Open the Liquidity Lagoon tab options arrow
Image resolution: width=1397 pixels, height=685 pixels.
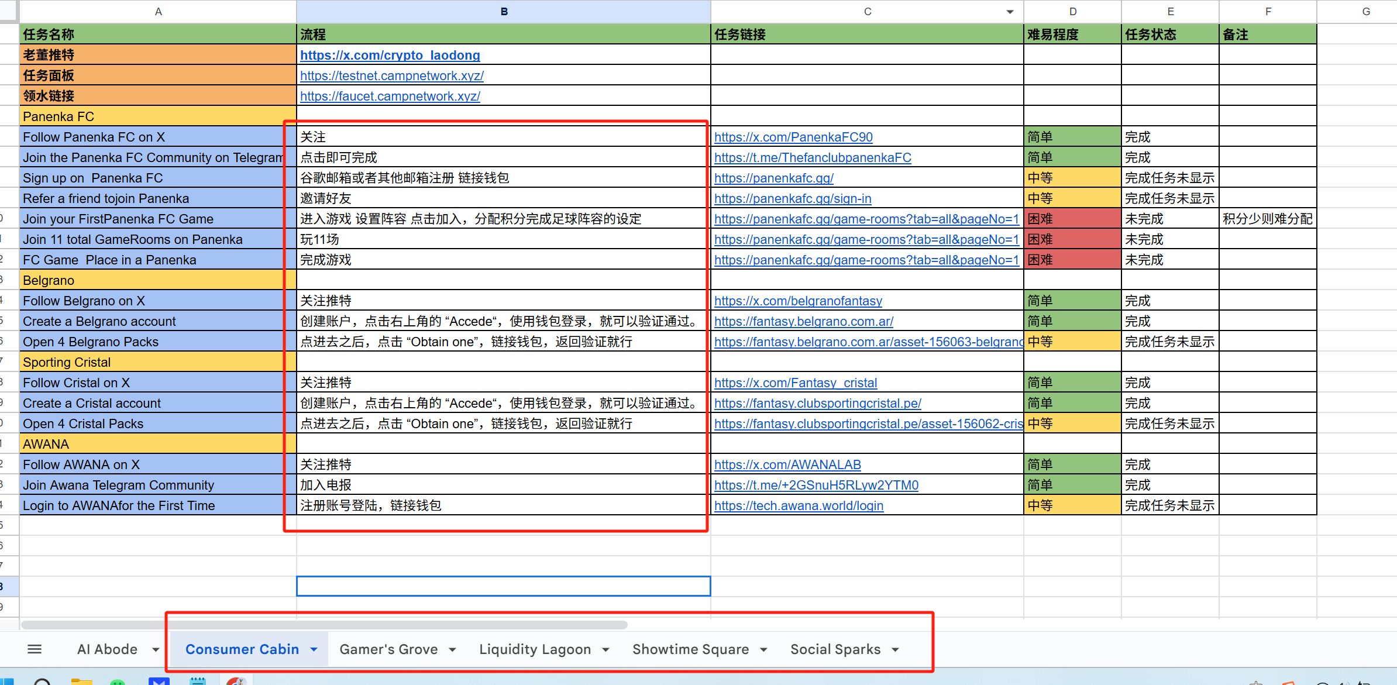[605, 649]
